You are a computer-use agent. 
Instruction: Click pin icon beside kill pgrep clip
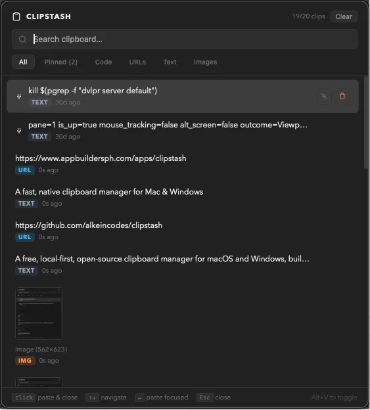click(x=19, y=97)
